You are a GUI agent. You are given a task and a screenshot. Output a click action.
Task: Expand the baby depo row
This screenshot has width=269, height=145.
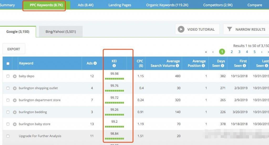[15, 76]
